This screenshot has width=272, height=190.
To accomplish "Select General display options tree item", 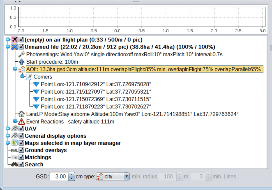I will (55, 136).
